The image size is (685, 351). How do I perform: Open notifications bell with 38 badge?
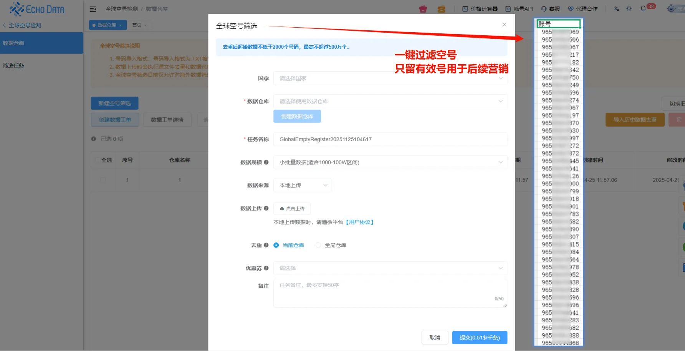pos(642,8)
